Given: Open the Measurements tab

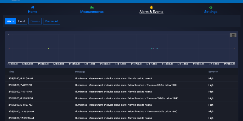Looking at the screenshot, I should pyautogui.click(x=92, y=12).
